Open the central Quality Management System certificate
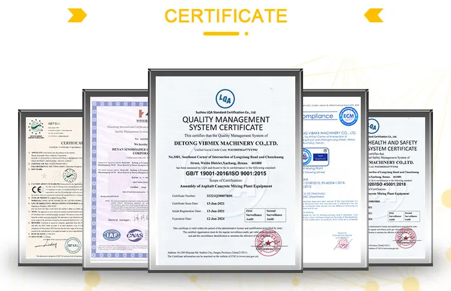This screenshot has width=451, height=291. tap(226, 171)
